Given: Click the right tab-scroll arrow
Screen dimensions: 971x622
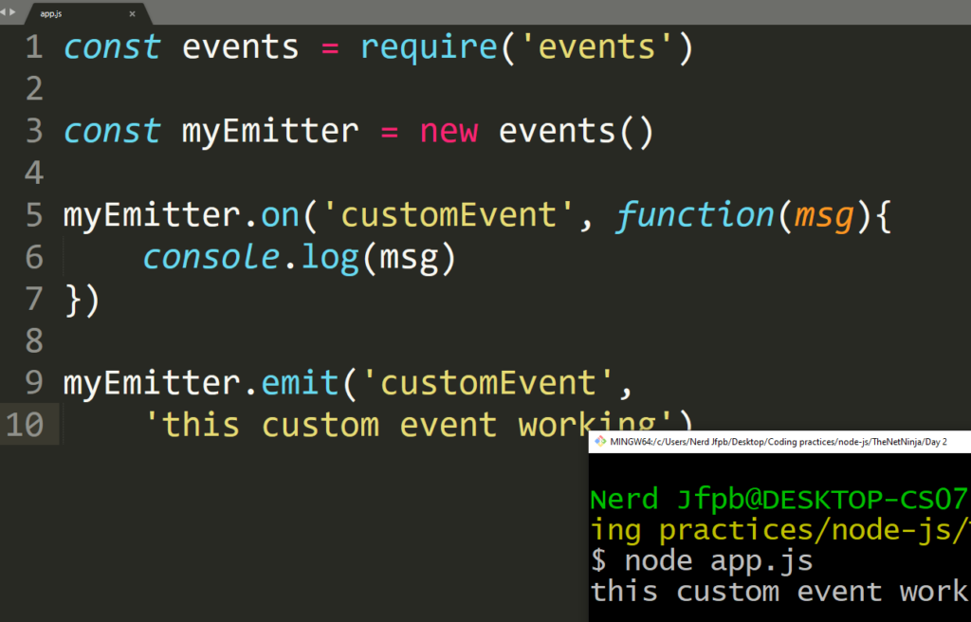Looking at the screenshot, I should [13, 12].
